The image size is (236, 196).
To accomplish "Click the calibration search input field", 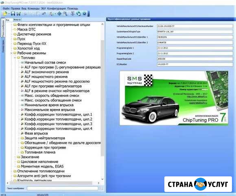I will (63, 188).
